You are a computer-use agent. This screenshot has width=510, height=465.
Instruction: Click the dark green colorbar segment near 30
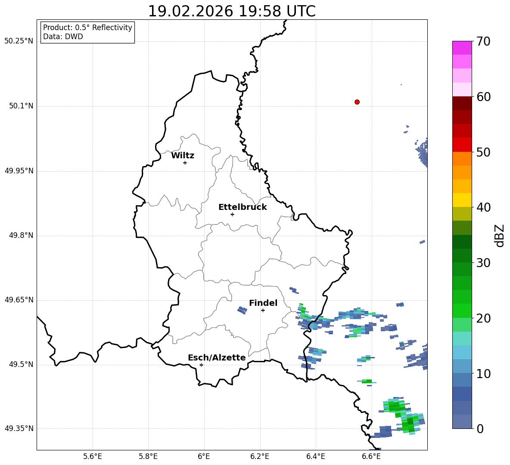pyautogui.click(x=462, y=256)
